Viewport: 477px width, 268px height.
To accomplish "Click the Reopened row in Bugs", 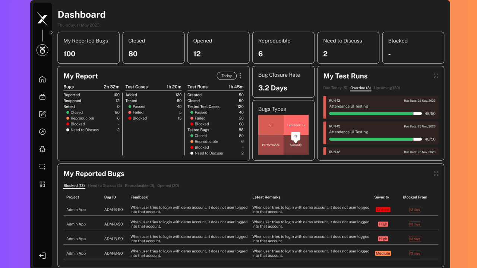I will [92, 101].
